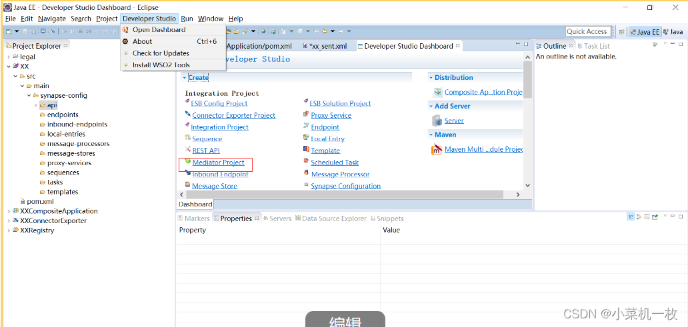
Task: Click the back navigation arrow in toolbar
Action: (325, 31)
